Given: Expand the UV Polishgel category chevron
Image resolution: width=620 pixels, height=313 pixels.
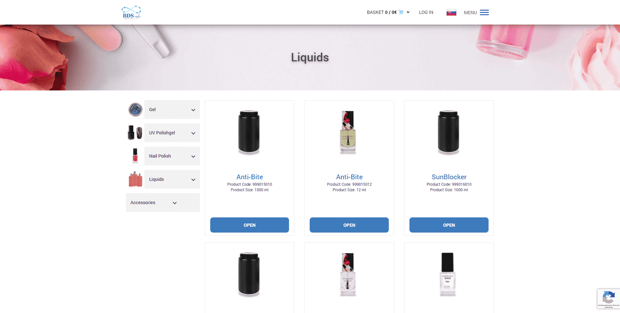Looking at the screenshot, I should click(x=193, y=133).
